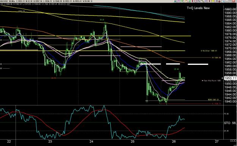Click the 1946.00 price axis label
This screenshot has height=146, width=237.
click(x=231, y=91)
